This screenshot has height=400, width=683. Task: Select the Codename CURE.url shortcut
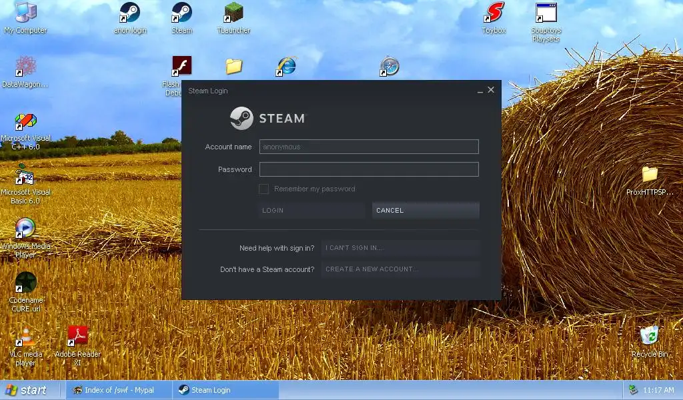pyautogui.click(x=26, y=283)
